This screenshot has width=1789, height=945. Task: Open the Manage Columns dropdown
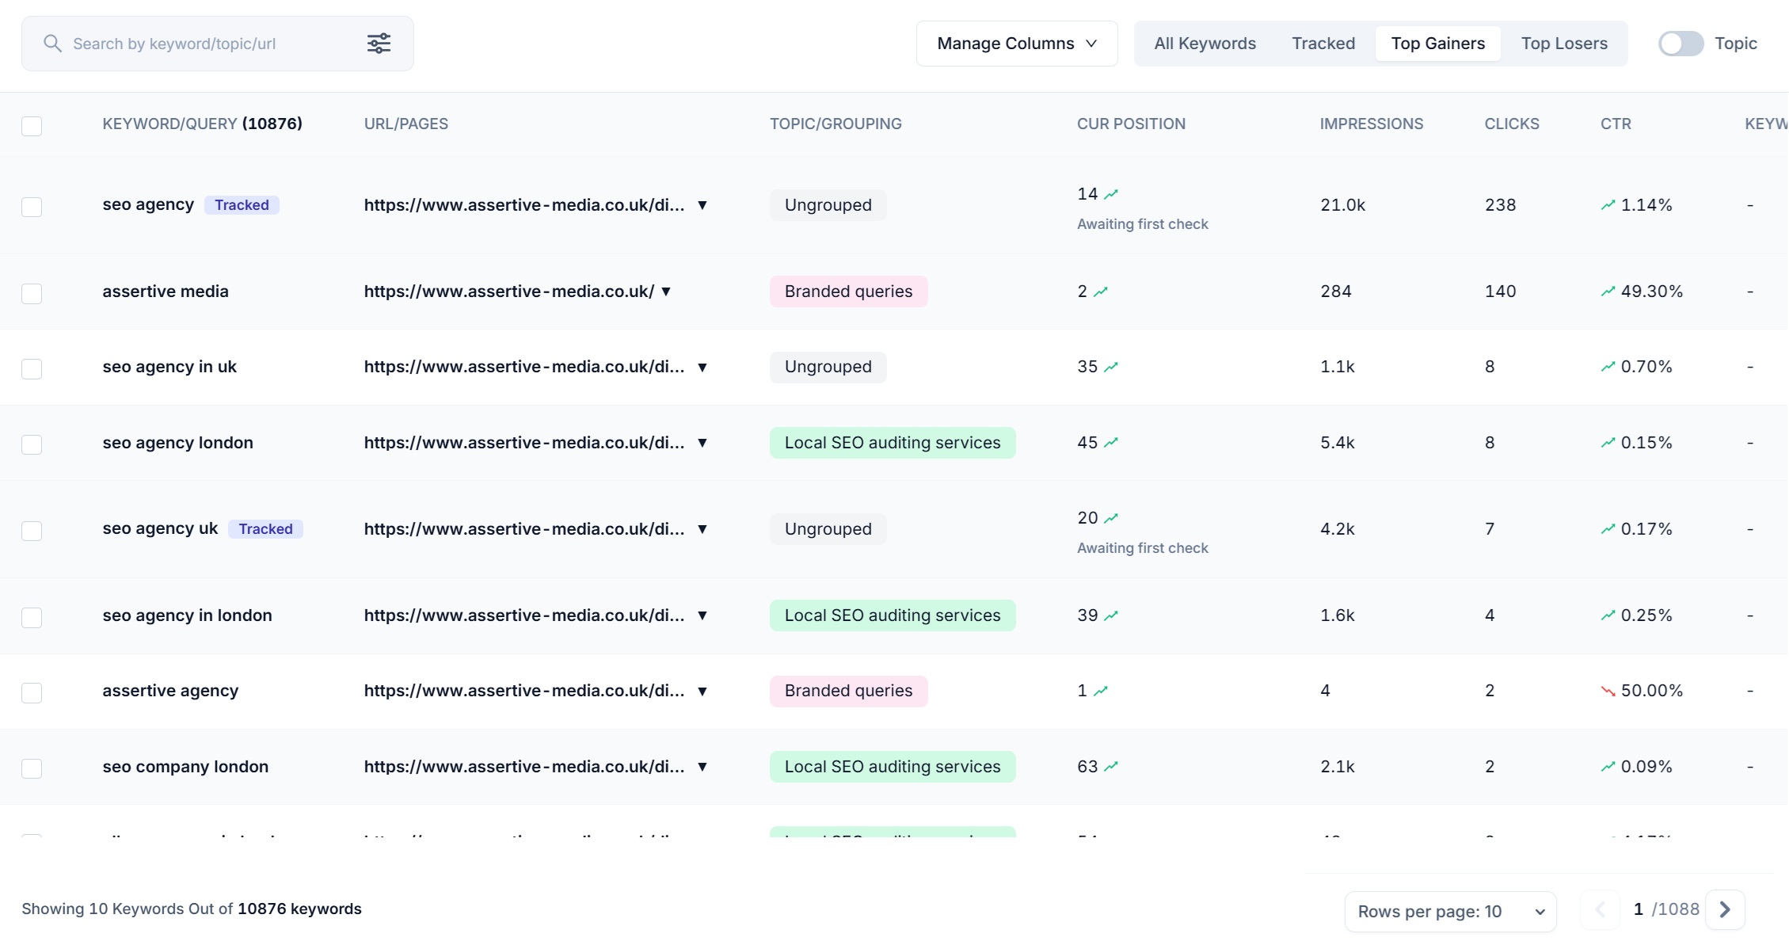point(1017,44)
